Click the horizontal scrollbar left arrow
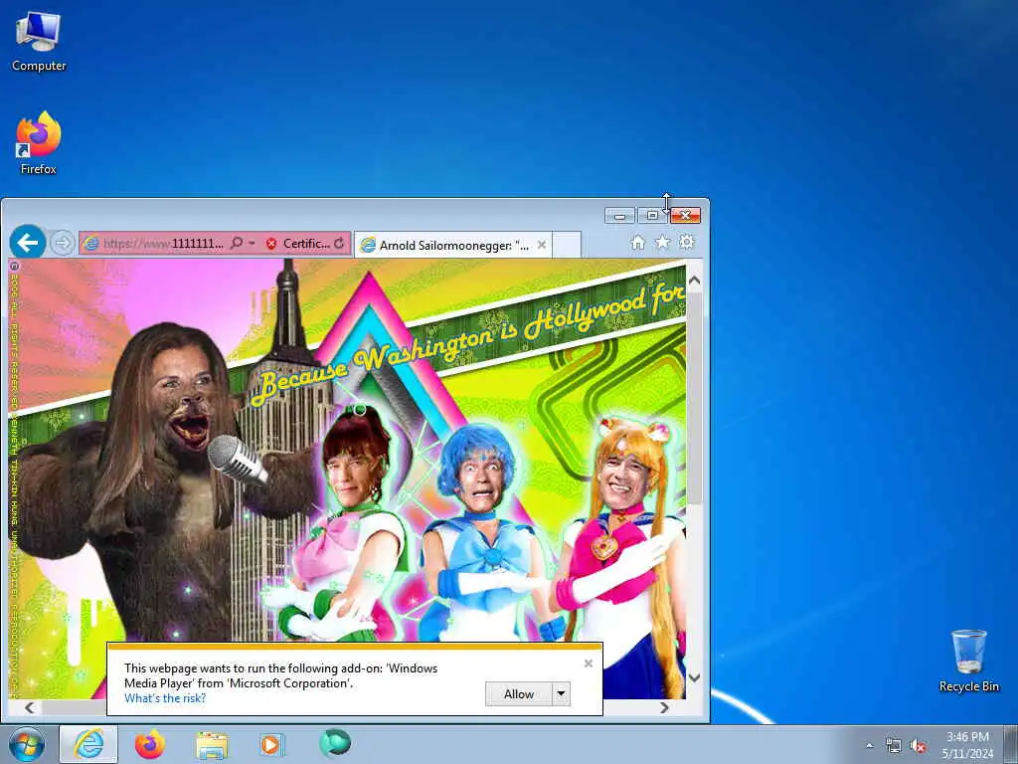 [30, 707]
